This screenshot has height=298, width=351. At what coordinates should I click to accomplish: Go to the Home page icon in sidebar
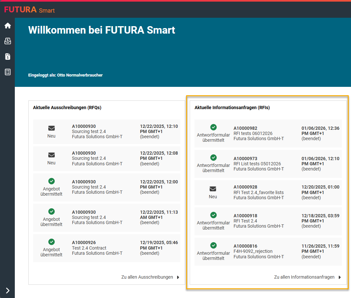click(x=7, y=26)
